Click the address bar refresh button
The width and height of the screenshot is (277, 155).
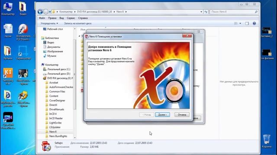[x=206, y=12]
